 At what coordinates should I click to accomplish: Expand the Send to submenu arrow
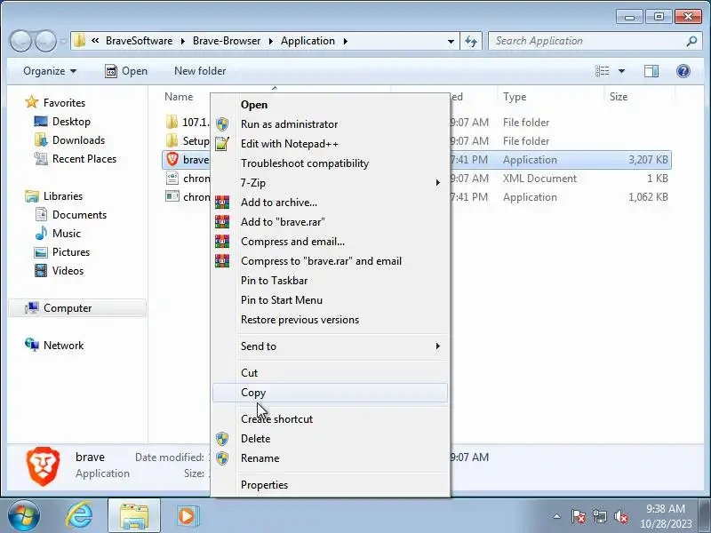(x=437, y=346)
